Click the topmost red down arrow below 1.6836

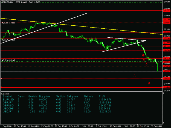click(143, 55)
